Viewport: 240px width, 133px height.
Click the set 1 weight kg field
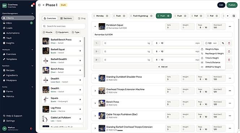click(x=127, y=43)
